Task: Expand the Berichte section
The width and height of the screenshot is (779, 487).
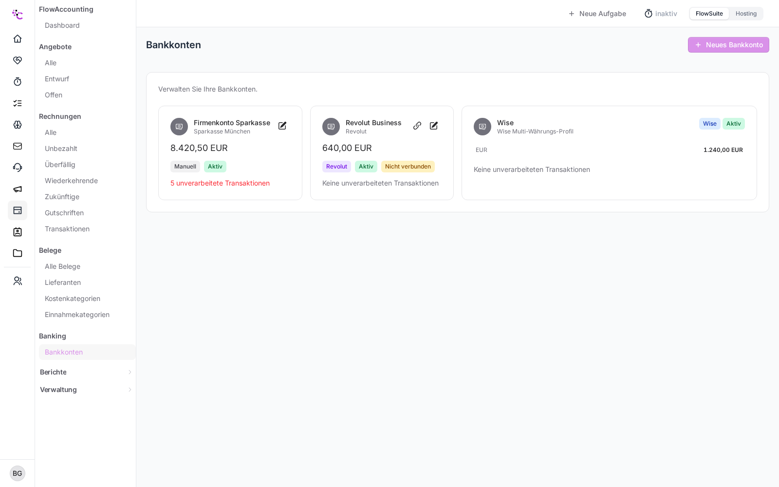Action: pos(86,372)
